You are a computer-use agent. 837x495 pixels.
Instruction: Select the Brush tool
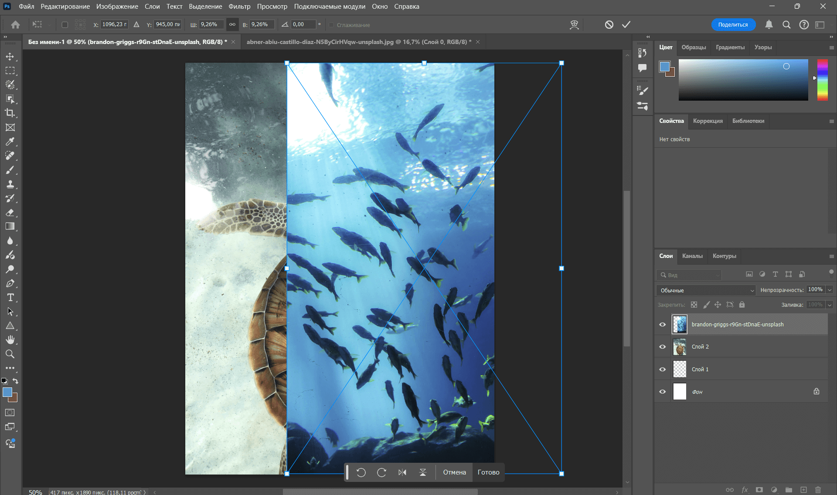click(x=10, y=170)
